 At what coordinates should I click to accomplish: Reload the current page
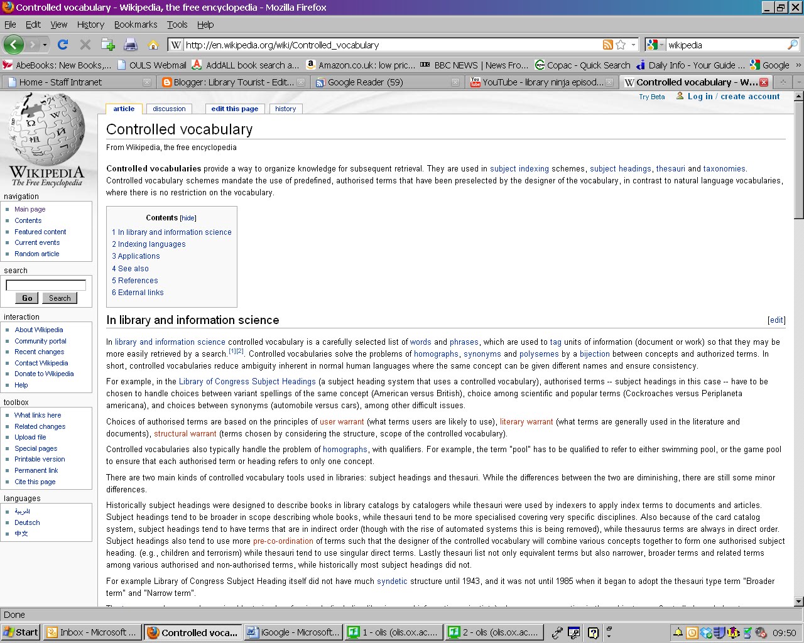62,45
